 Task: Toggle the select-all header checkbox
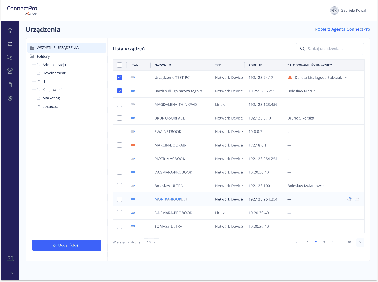click(x=120, y=65)
